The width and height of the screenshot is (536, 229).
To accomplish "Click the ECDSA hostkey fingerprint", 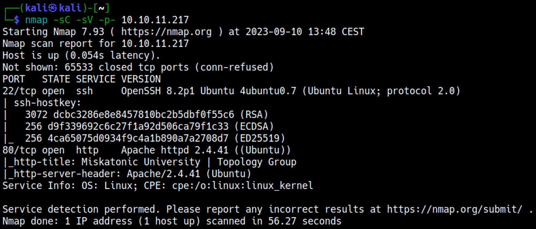I will (138, 126).
